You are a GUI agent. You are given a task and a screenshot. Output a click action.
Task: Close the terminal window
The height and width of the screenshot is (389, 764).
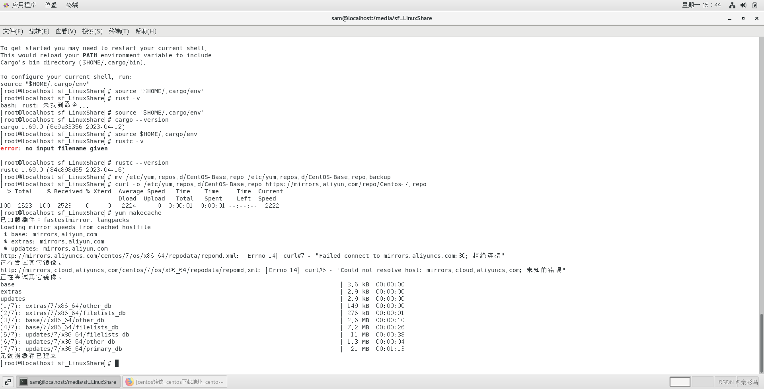tap(756, 18)
